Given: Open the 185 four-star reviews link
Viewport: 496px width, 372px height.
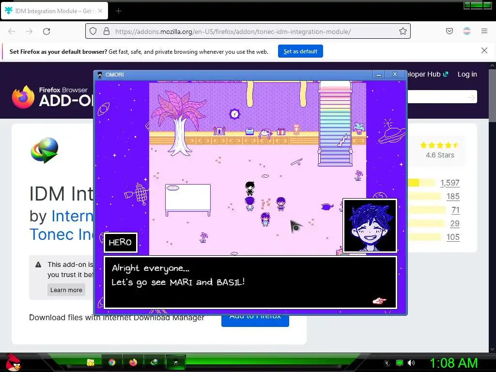Looking at the screenshot, I should tap(453, 197).
